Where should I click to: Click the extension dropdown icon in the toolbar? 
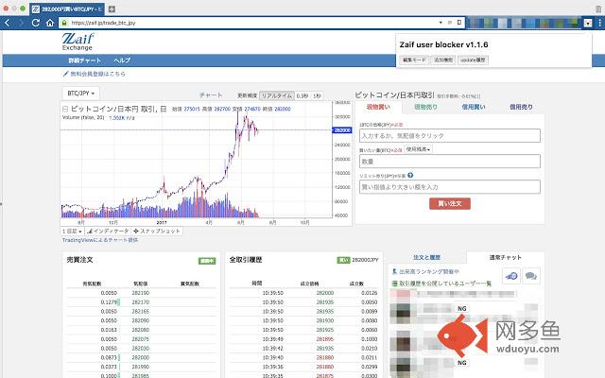pos(588,23)
